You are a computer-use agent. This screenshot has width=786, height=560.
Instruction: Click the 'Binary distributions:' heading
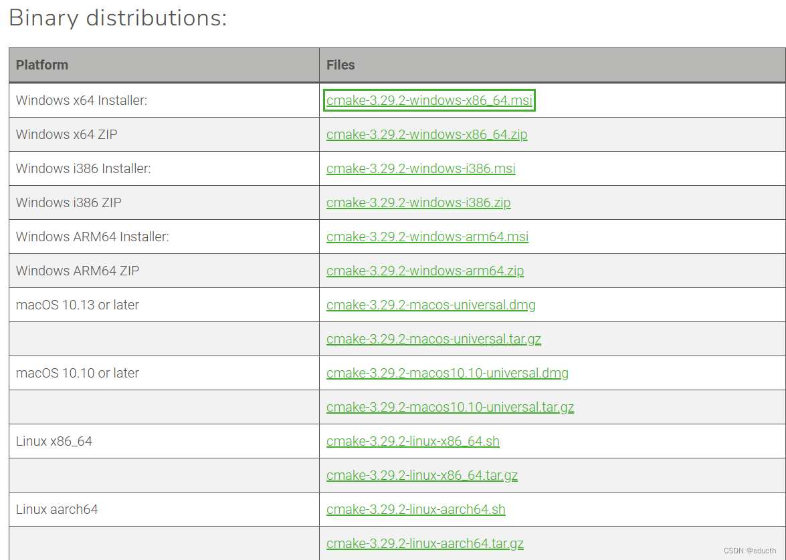click(118, 18)
